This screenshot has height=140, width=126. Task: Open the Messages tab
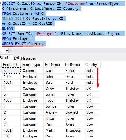tap(25, 58)
